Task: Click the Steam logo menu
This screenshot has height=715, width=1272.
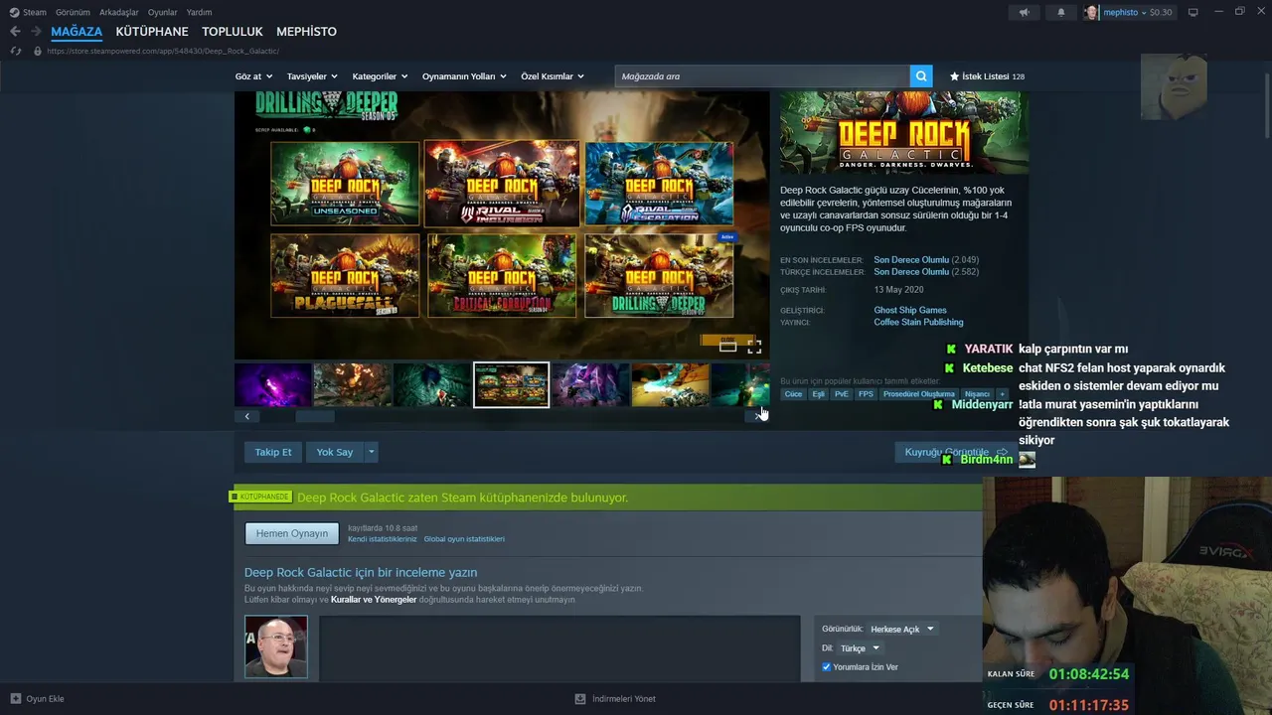Action: click(x=28, y=12)
